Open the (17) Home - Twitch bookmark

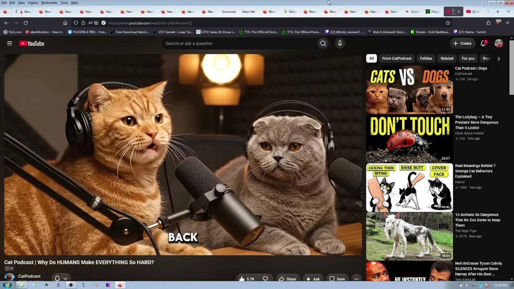point(470,32)
